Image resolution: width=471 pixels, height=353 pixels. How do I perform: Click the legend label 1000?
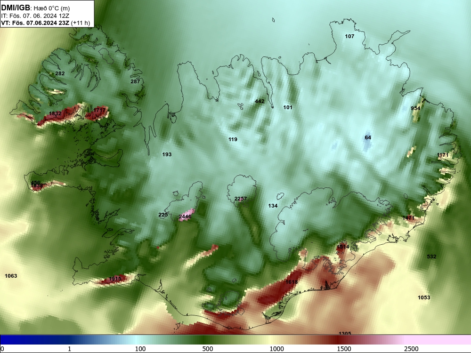(x=276, y=349)
